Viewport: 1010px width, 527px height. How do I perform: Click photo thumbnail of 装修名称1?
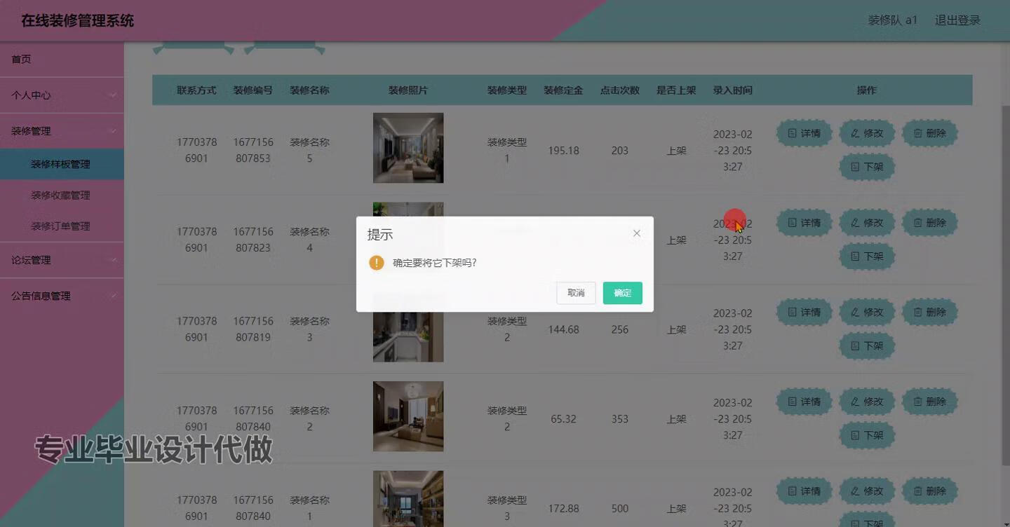pos(408,499)
